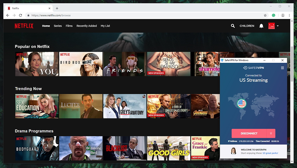This screenshot has width=297, height=168.
Task: Click the browser back arrow
Action: point(8,15)
